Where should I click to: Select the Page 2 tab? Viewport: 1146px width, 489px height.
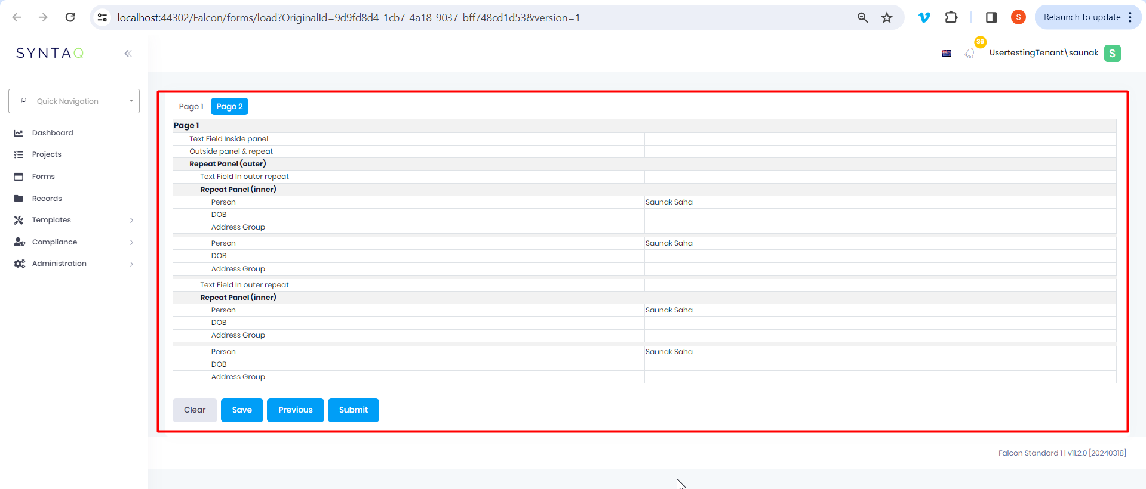pyautogui.click(x=229, y=107)
